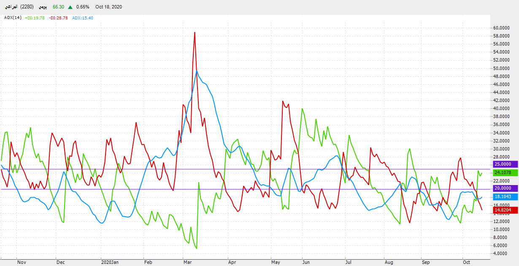This screenshot has height=266, width=519.
Task: Click the Oct label on the time axis
Action: (466, 262)
